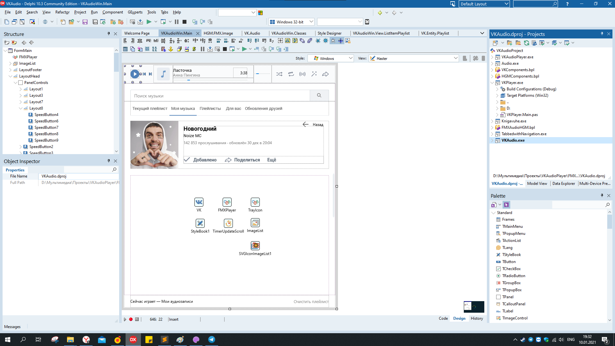Collapse the FormMain tree node
615x346 pixels.
point(5,51)
